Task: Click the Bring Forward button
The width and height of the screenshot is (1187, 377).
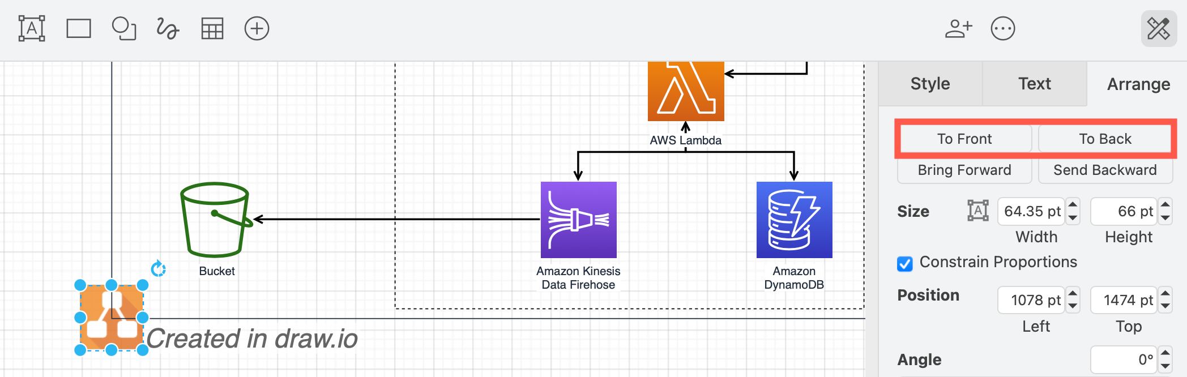Action: click(964, 170)
